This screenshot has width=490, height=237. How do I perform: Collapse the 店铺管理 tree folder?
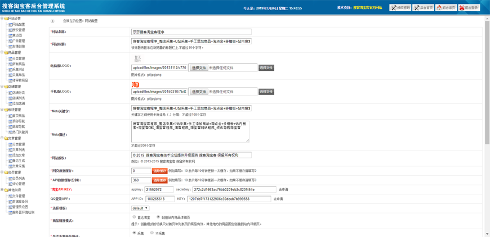(2, 86)
